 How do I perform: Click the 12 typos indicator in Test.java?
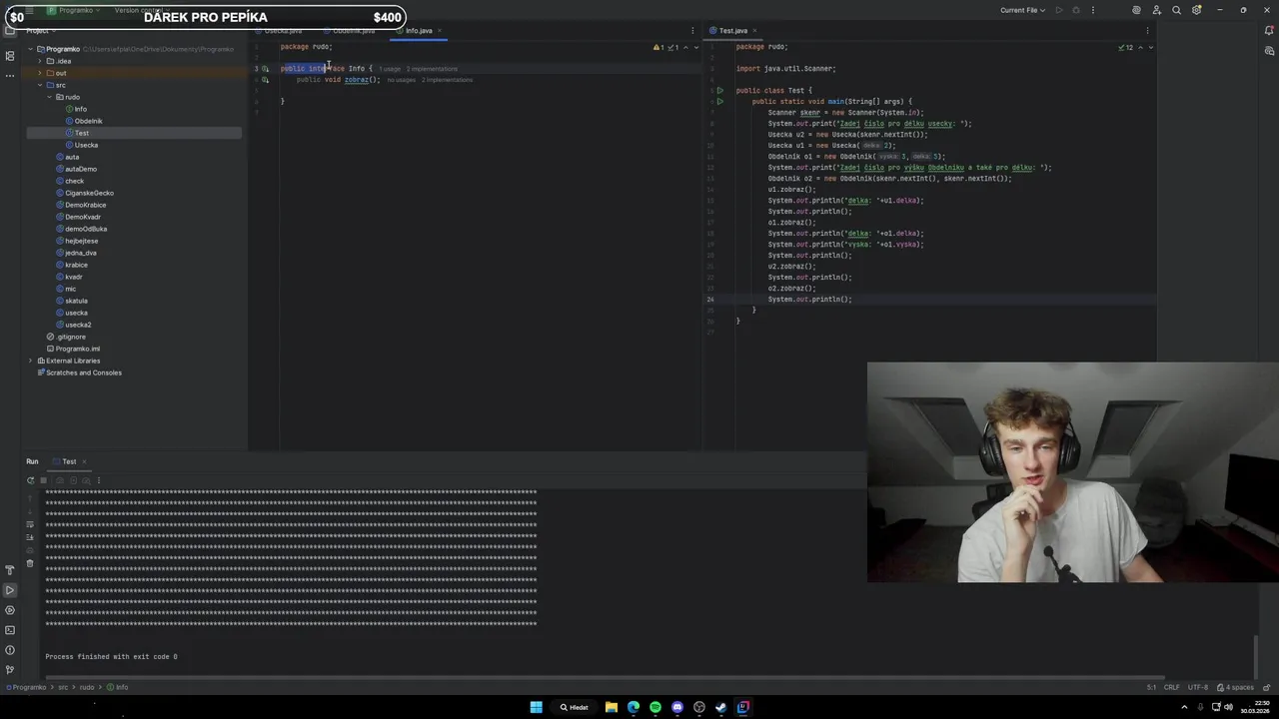pos(1126,47)
